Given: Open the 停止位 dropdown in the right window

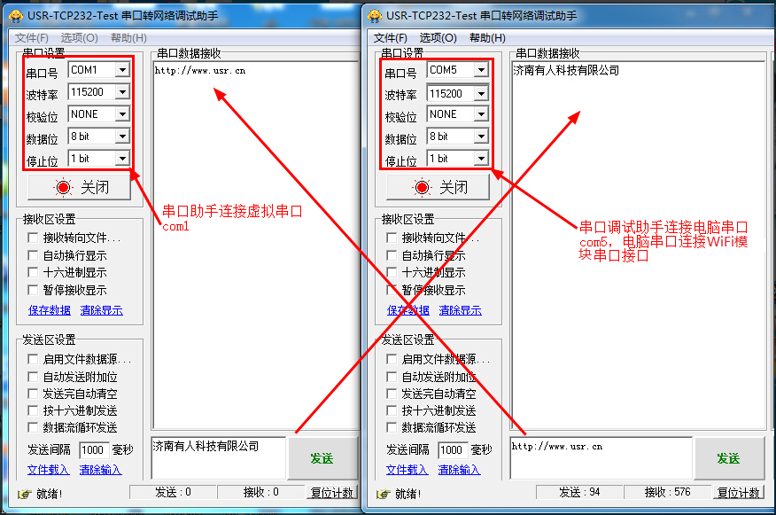Looking at the screenshot, I should coord(479,157).
